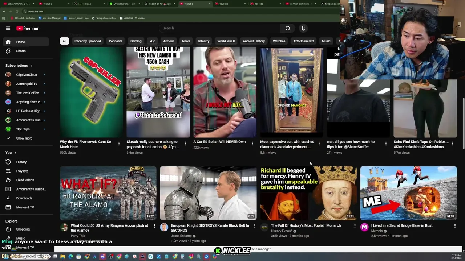Switch to the Overall Revenue browser tab
This screenshot has width=465, height=261.
point(124,4)
